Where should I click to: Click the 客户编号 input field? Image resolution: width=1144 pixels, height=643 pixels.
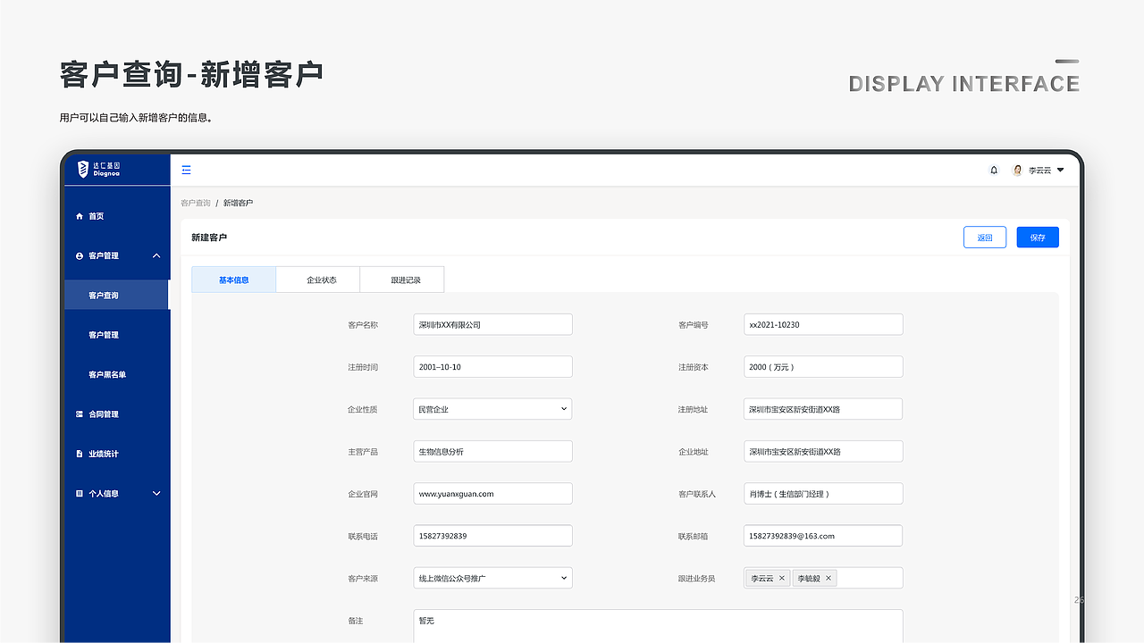click(823, 324)
